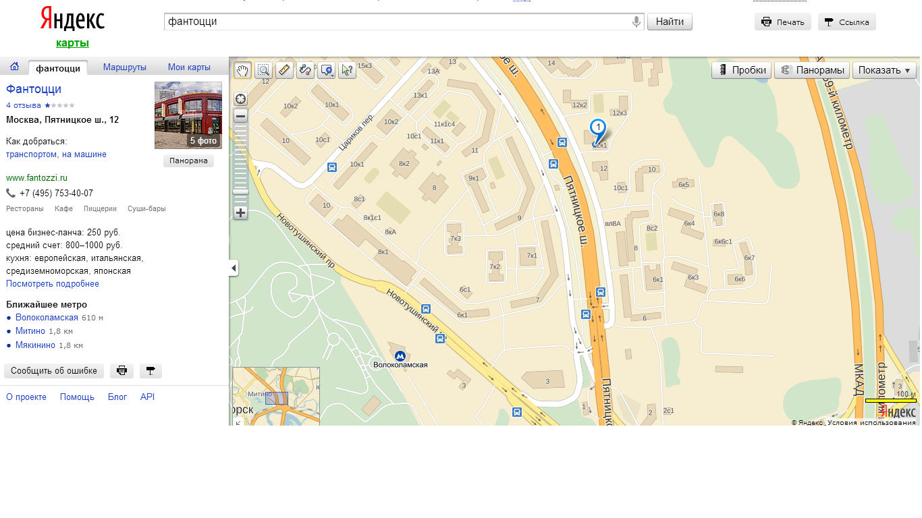Click the Кафе category tag
Viewport: 922px width, 518px height.
point(63,209)
